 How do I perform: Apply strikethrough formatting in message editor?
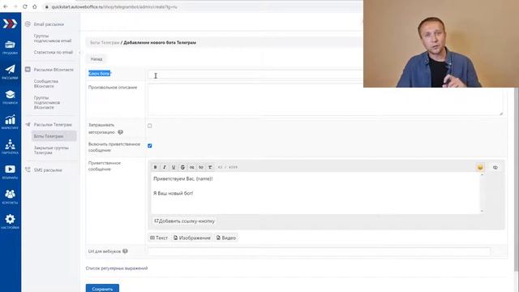pos(182,167)
